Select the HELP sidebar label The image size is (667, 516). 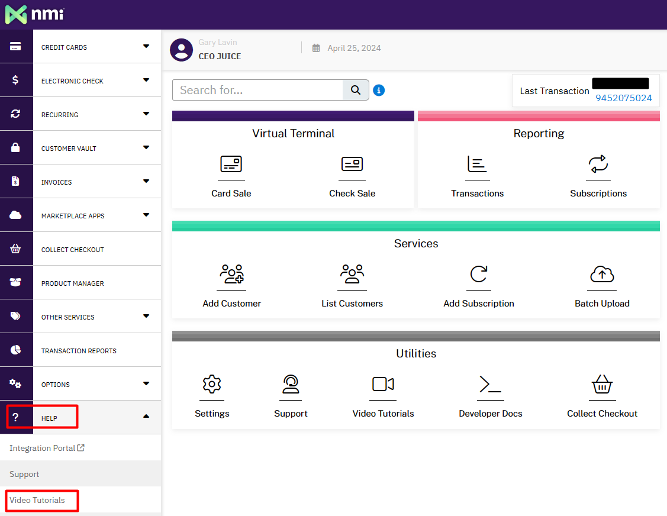(49, 418)
